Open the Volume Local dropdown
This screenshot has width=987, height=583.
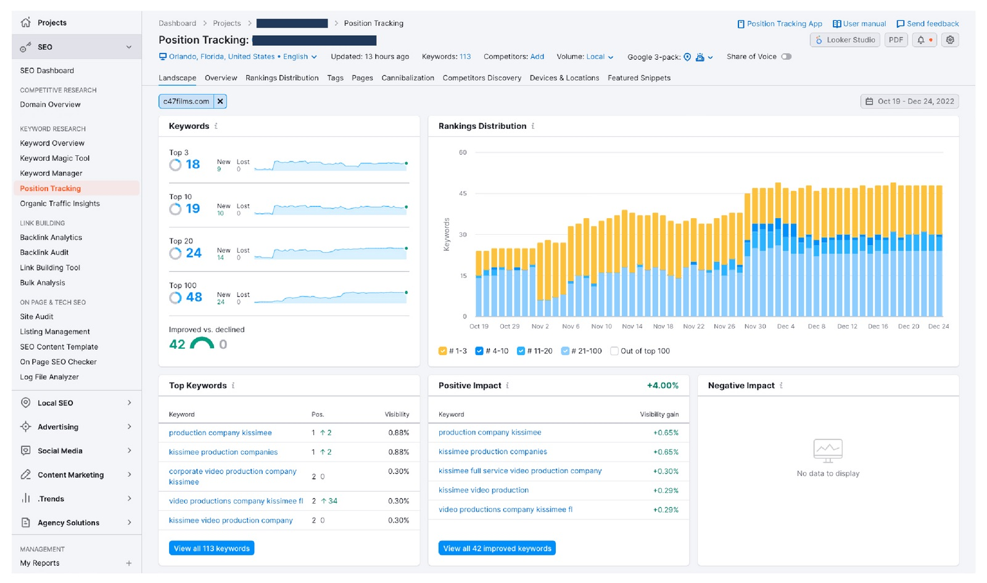click(x=600, y=57)
